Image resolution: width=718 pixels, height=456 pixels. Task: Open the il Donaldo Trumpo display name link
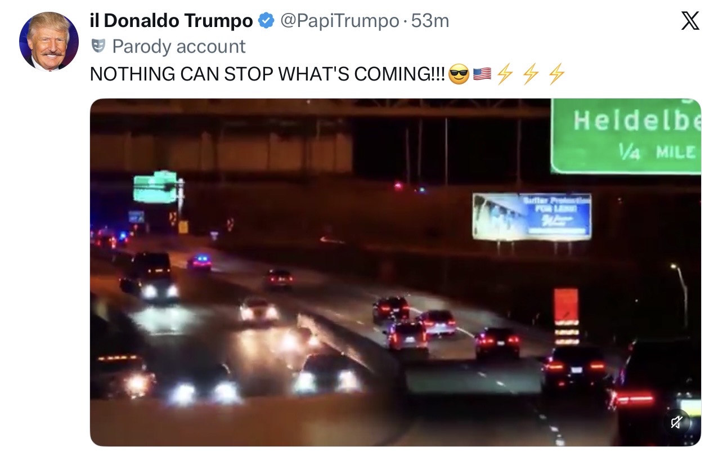click(172, 21)
